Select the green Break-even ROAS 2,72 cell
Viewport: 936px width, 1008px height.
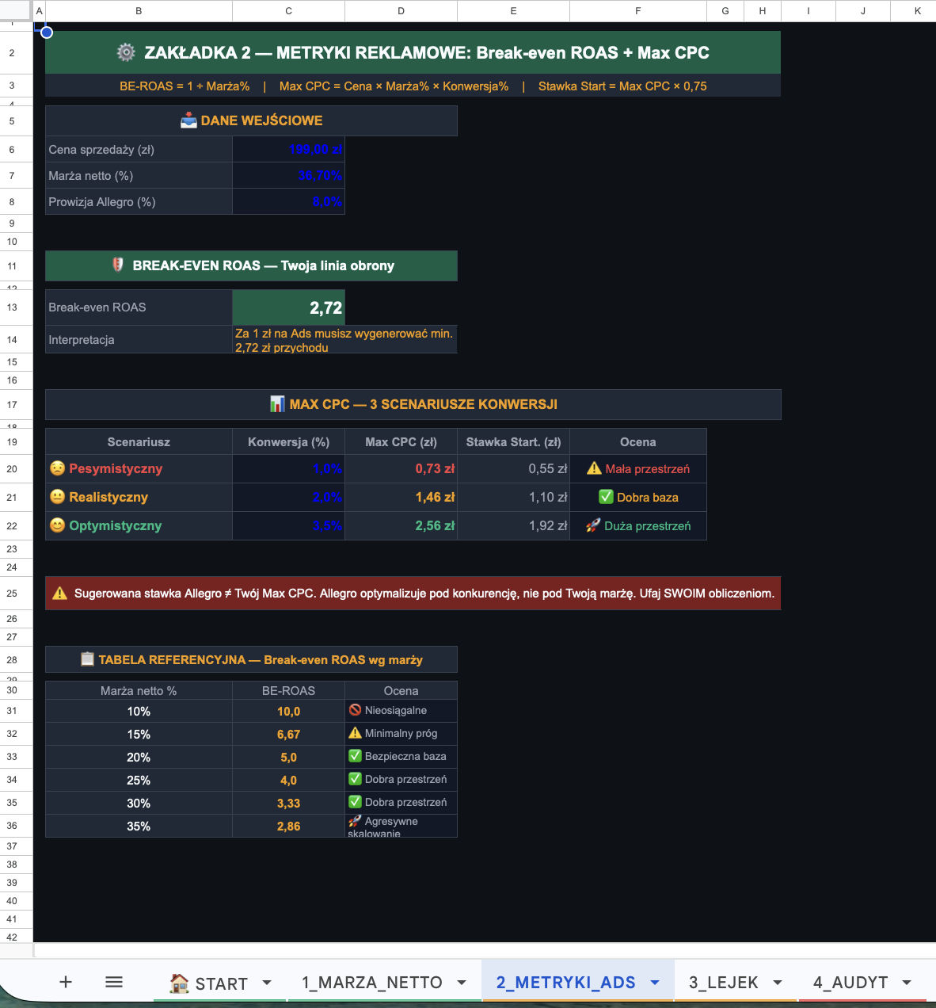pos(289,307)
